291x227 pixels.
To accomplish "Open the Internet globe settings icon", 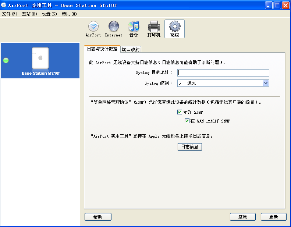I will (113, 29).
